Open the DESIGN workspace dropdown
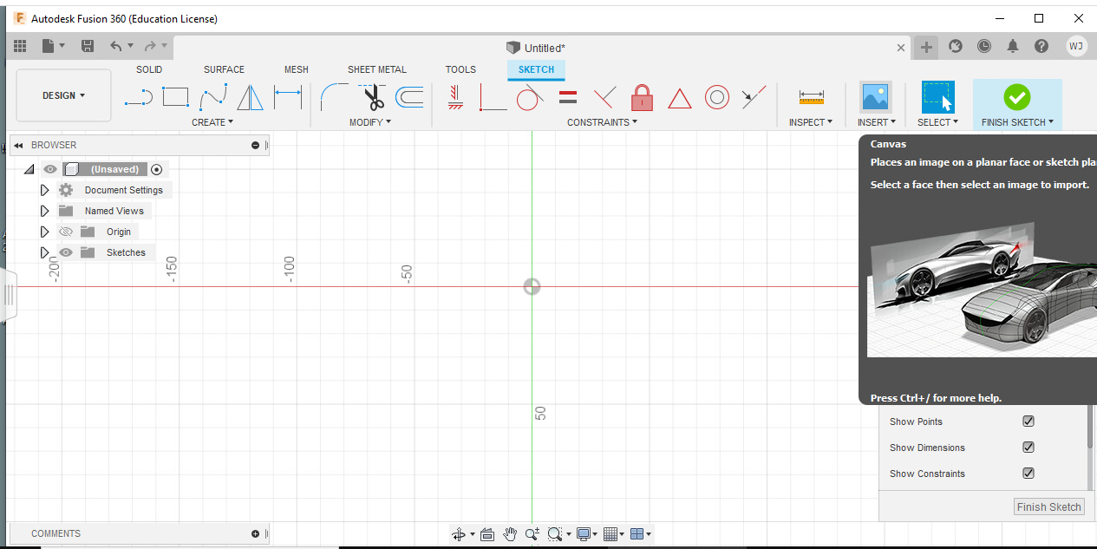The image size is (1097, 549). [64, 95]
